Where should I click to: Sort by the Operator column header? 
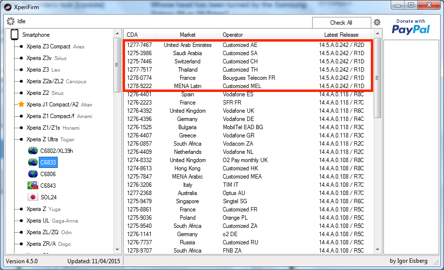(266, 35)
